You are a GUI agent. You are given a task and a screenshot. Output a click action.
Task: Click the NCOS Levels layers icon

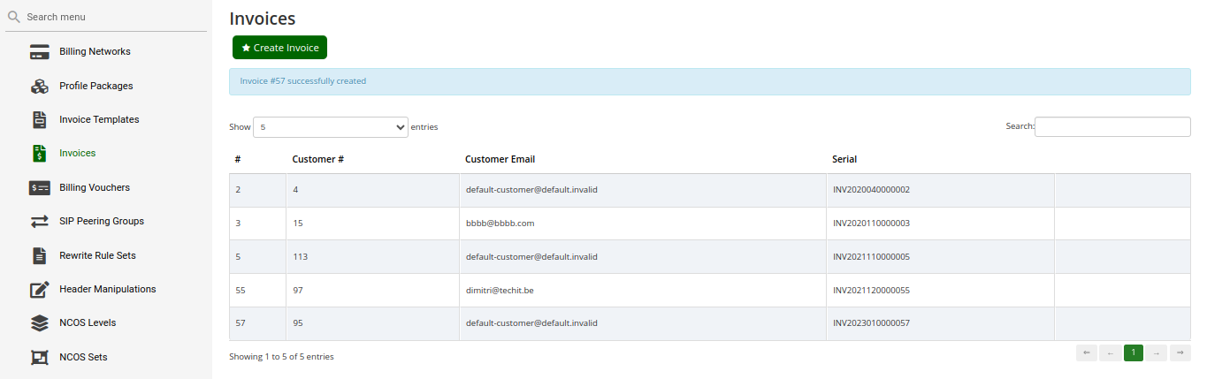click(39, 323)
